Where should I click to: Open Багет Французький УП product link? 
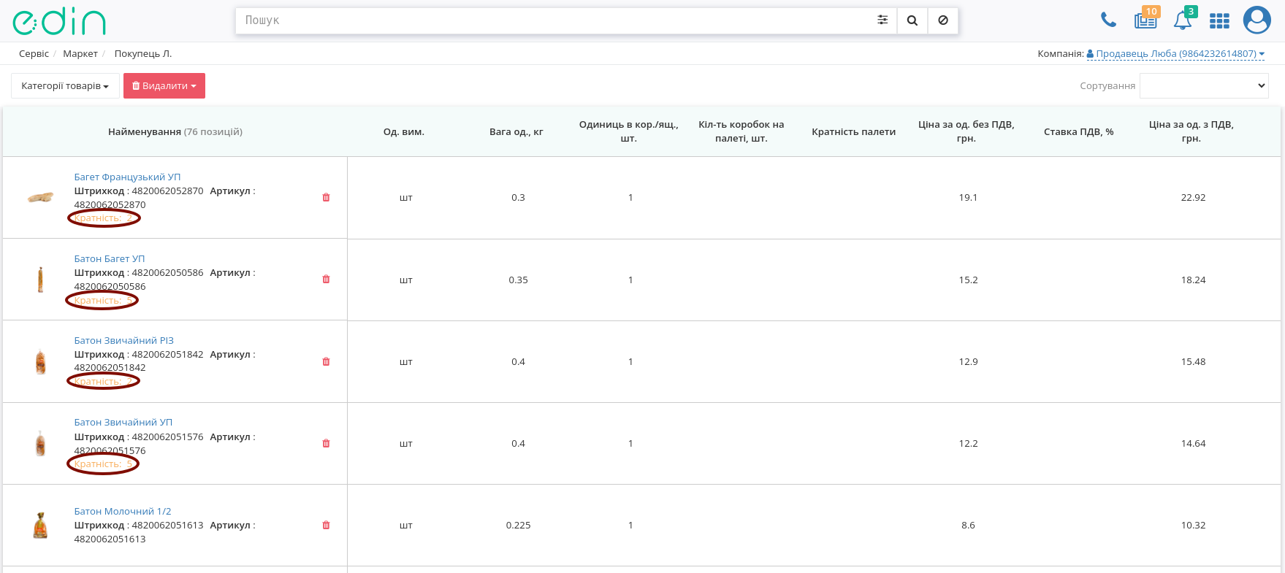pos(127,177)
